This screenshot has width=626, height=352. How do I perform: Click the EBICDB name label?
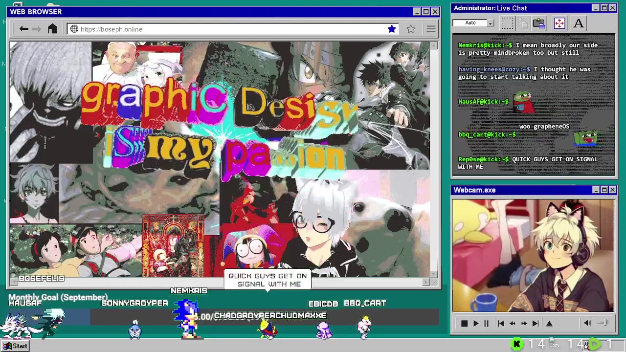pyautogui.click(x=323, y=304)
